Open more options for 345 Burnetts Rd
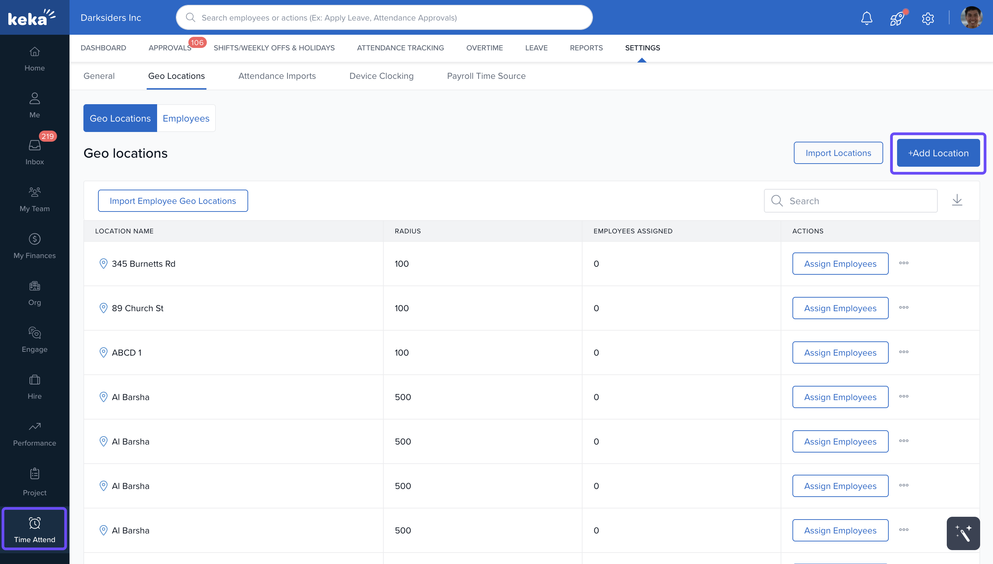 coord(903,263)
